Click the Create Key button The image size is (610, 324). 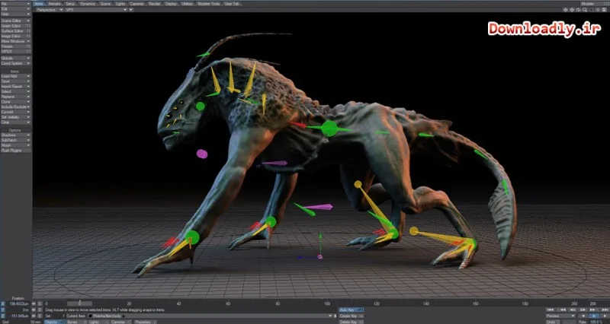pos(351,316)
